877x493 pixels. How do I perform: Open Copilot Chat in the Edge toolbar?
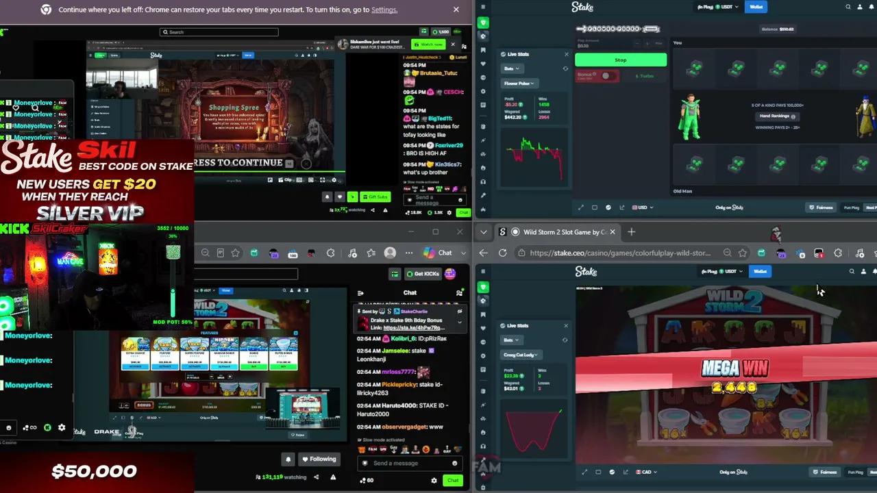coord(437,253)
